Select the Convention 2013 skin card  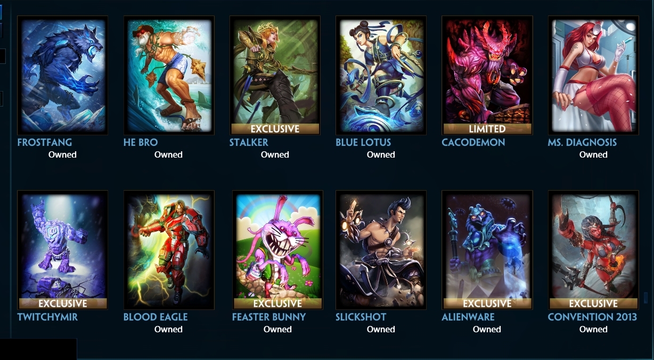(593, 250)
